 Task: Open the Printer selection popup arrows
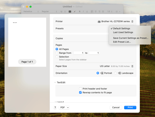132,21
